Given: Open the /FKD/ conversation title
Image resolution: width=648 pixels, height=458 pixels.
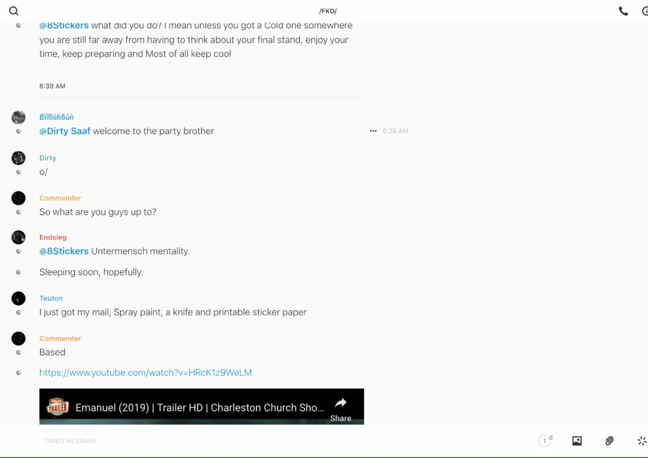Looking at the screenshot, I should 328,11.
